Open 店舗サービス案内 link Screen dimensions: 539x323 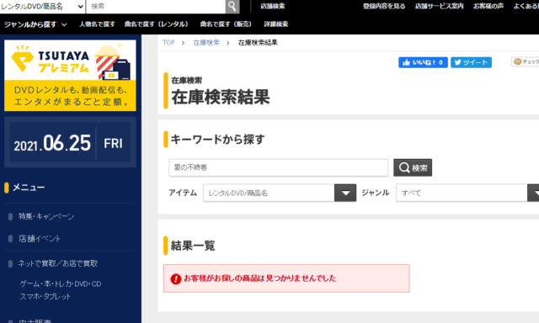(x=439, y=6)
